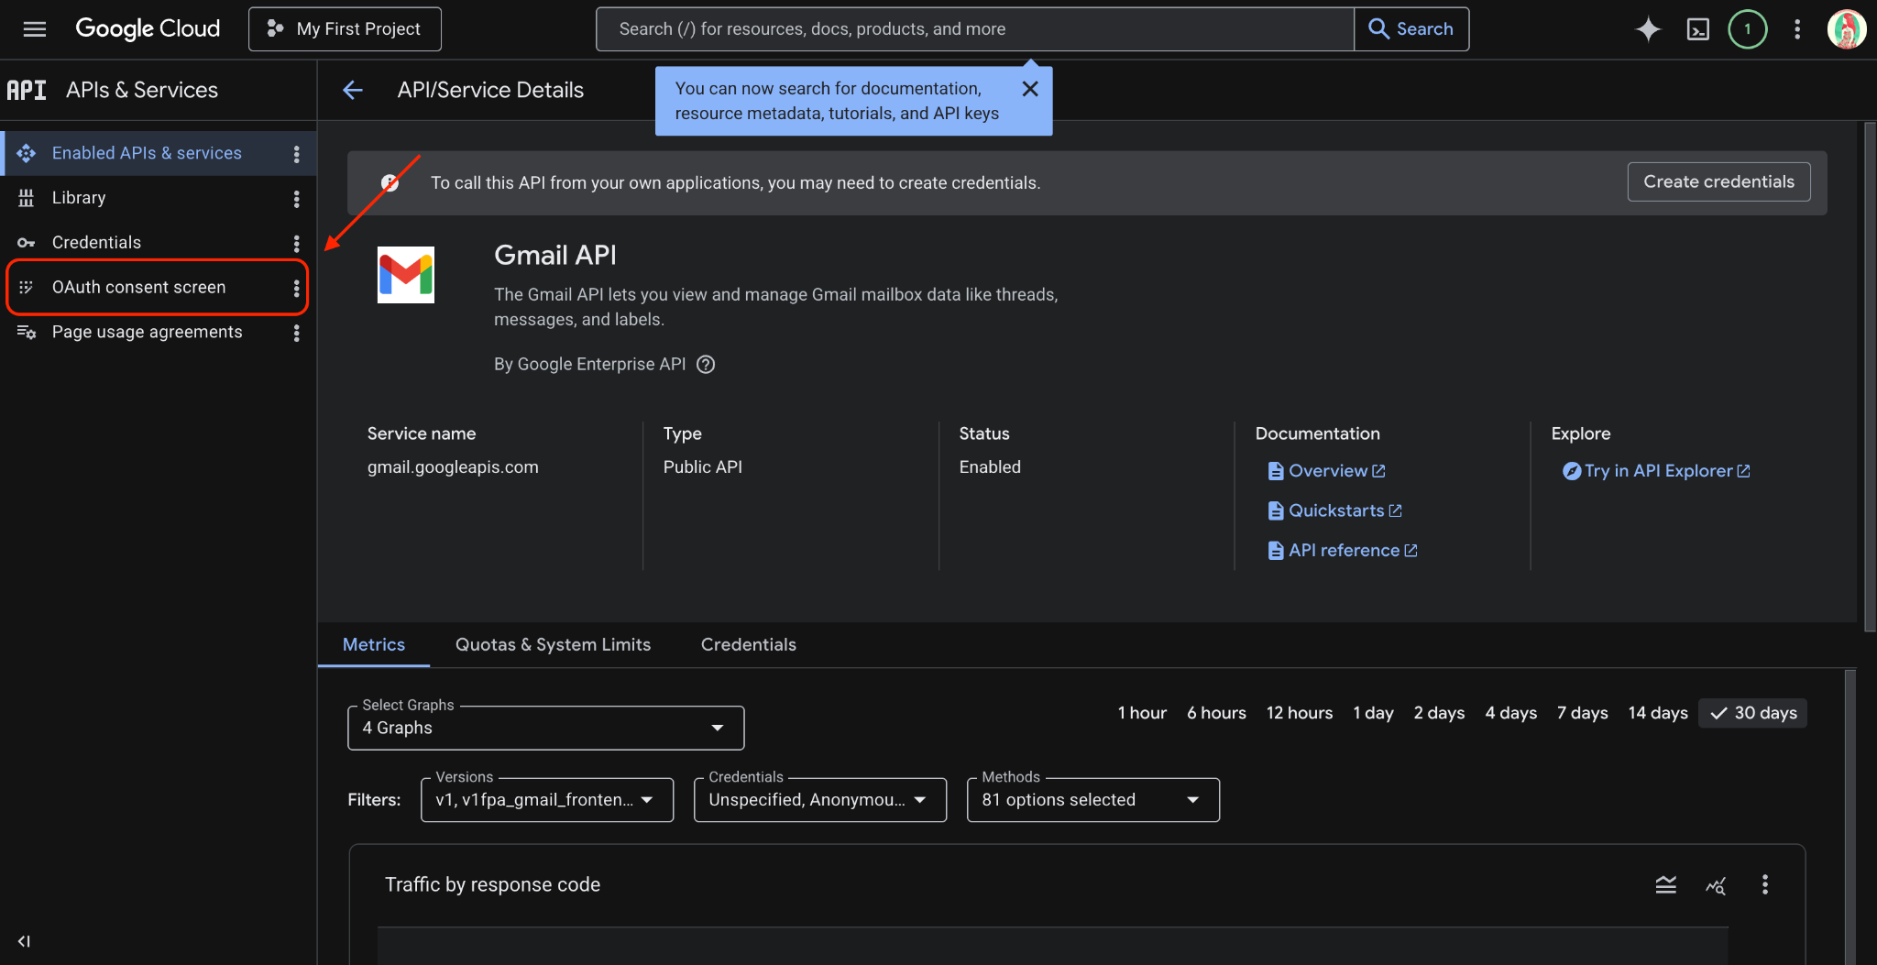Close the search documentation tooltip
The width and height of the screenshot is (1877, 965).
1030,89
